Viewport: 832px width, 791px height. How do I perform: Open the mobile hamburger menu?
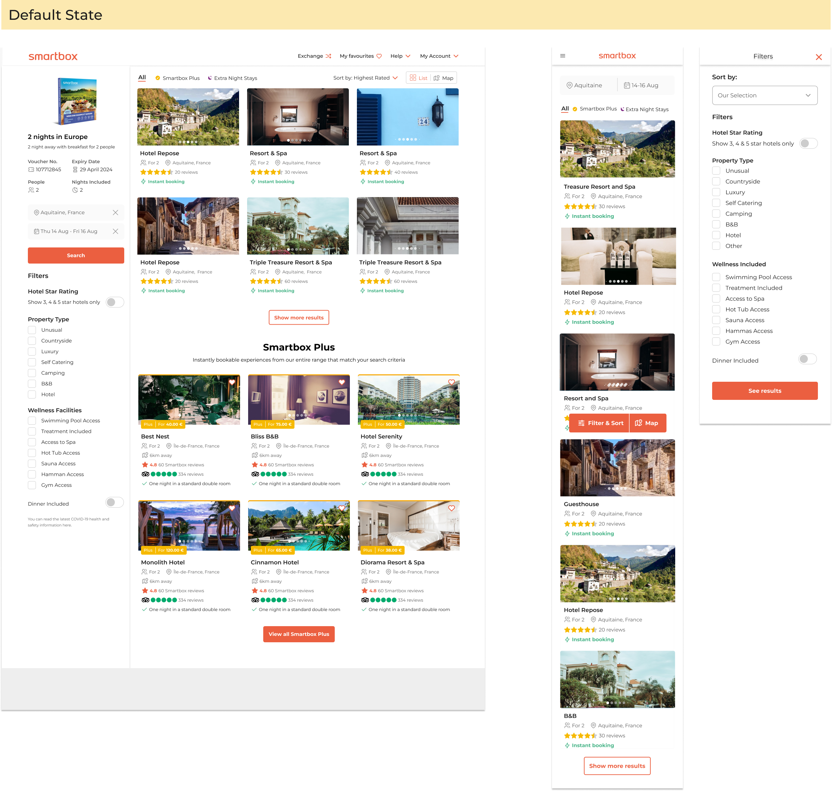(x=562, y=56)
